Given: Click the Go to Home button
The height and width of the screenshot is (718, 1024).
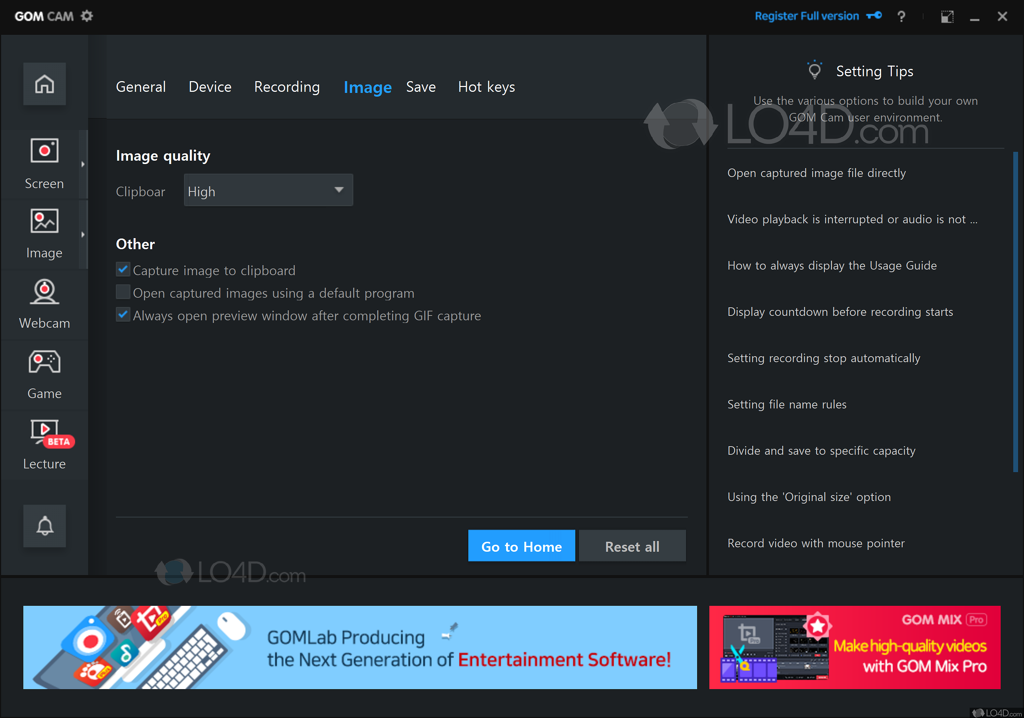Looking at the screenshot, I should click(x=521, y=546).
